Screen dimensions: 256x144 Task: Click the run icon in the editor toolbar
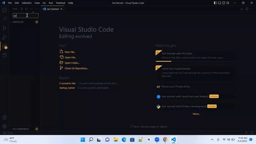click(242, 9)
